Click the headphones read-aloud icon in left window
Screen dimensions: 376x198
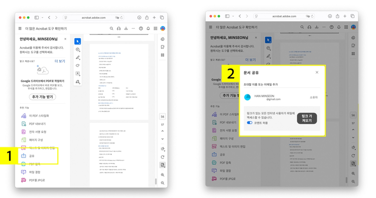119,28
